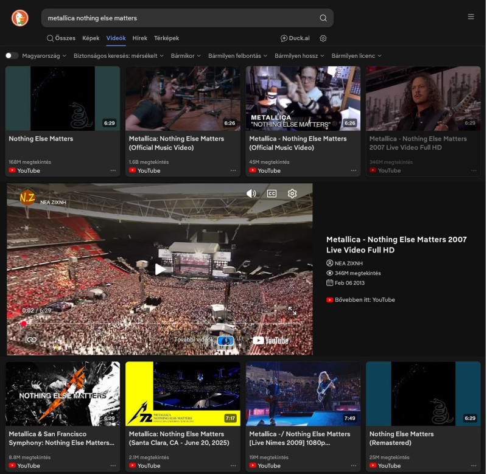Expand the Magyarország region dropdown
Image resolution: width=487 pixels, height=474 pixels.
[44, 56]
